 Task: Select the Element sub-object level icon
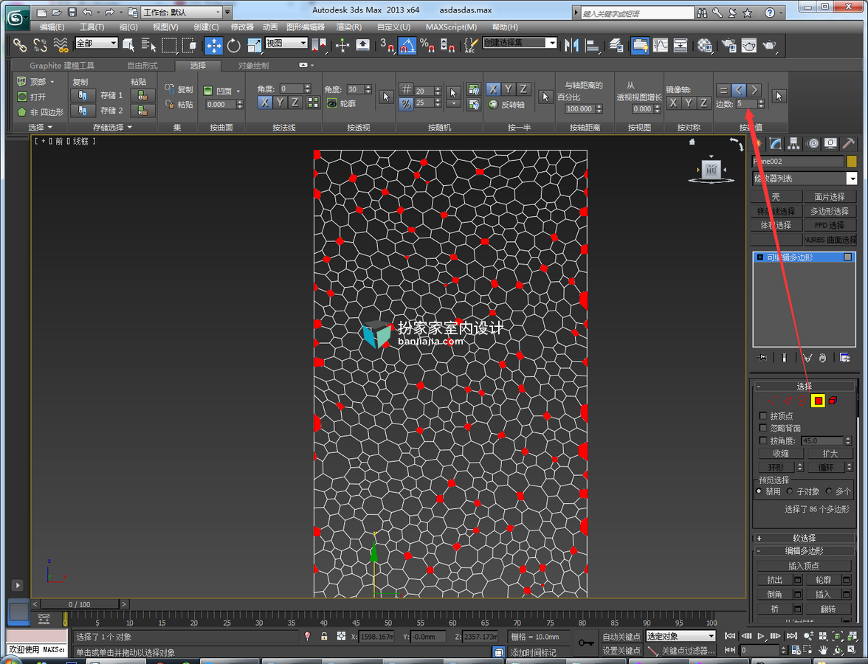point(833,401)
